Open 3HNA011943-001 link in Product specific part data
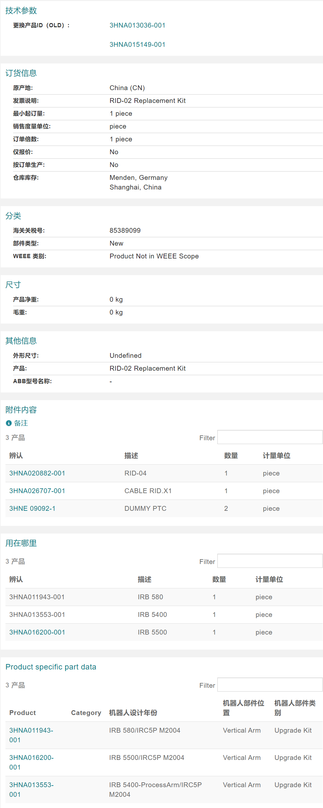Viewport: 323px width, 808px height. point(31,735)
